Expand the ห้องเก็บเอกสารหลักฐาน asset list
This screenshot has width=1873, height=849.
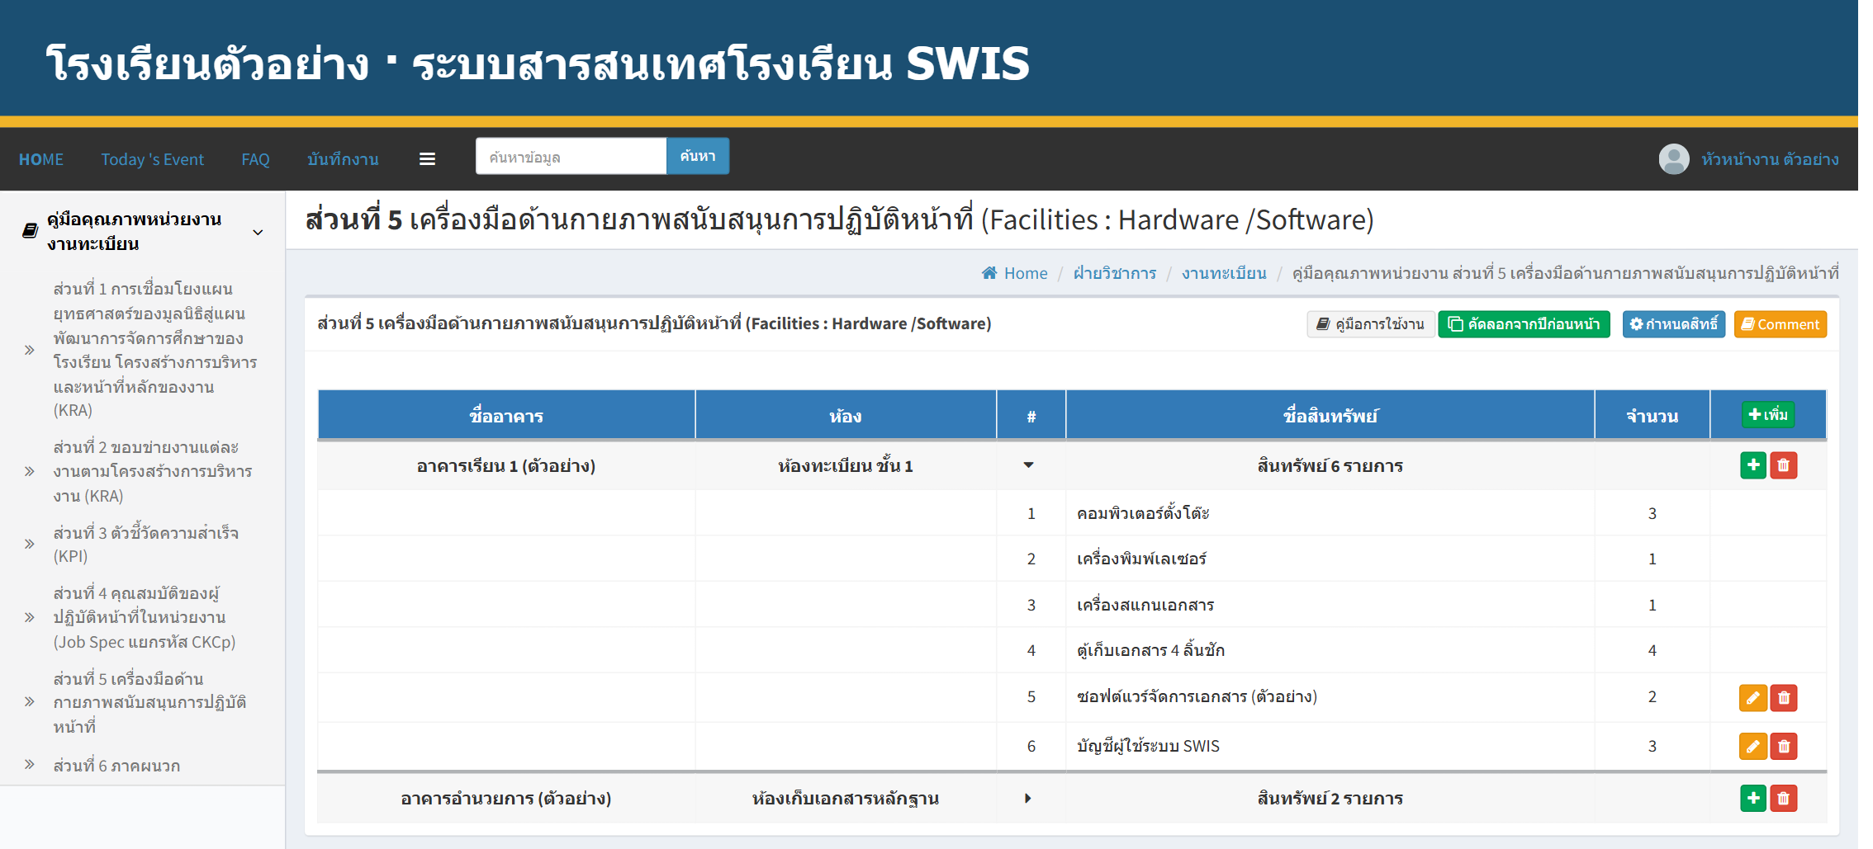click(x=1028, y=798)
